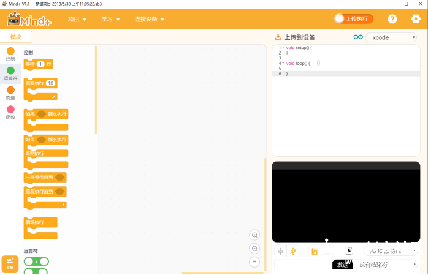Image resolution: width=428 pixels, height=275 pixels.
Task: Click the play icon below serial monitor
Action: click(x=349, y=251)
